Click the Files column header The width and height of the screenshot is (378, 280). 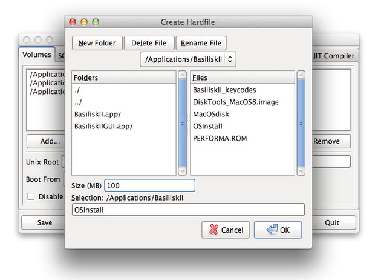pyautogui.click(x=243, y=78)
